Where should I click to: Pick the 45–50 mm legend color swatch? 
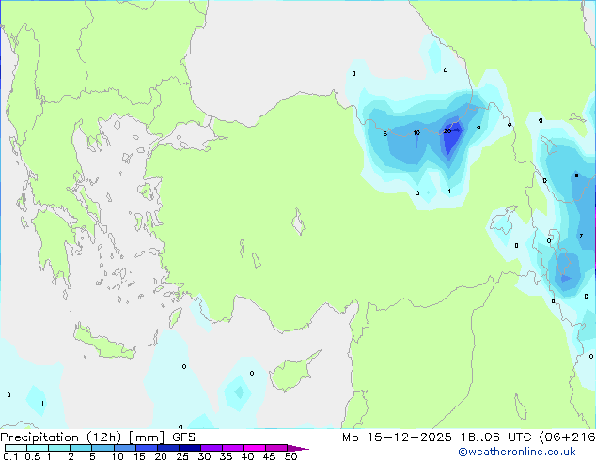pyautogui.click(x=276, y=448)
